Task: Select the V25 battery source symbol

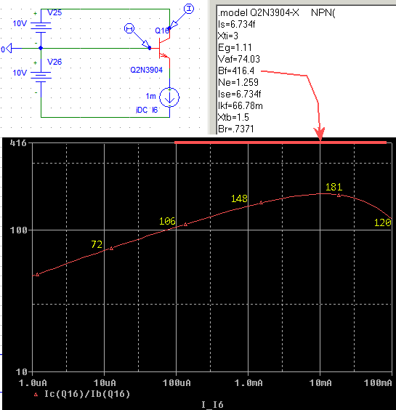Action: pyautogui.click(x=41, y=27)
